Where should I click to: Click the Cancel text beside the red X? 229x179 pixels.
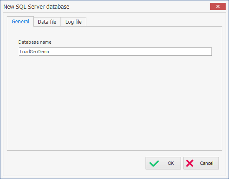[x=206, y=163]
